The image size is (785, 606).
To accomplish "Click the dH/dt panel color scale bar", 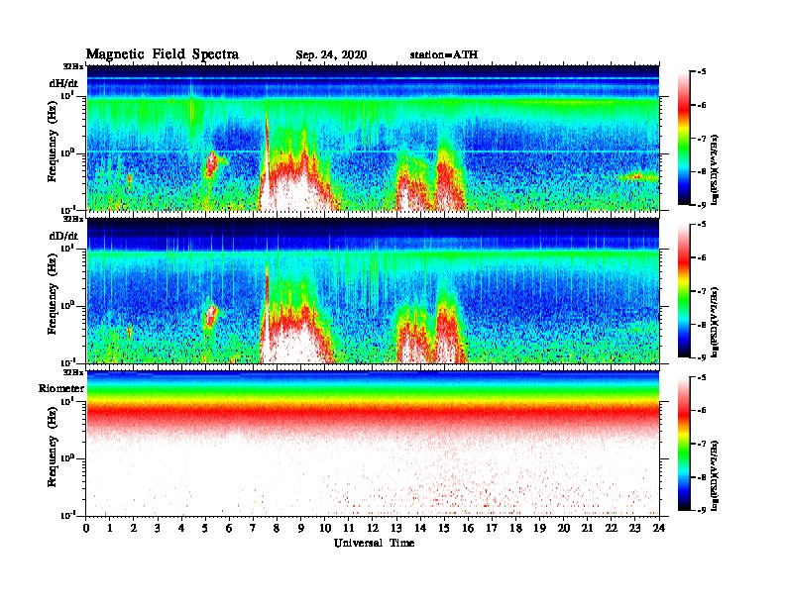I will [684, 138].
